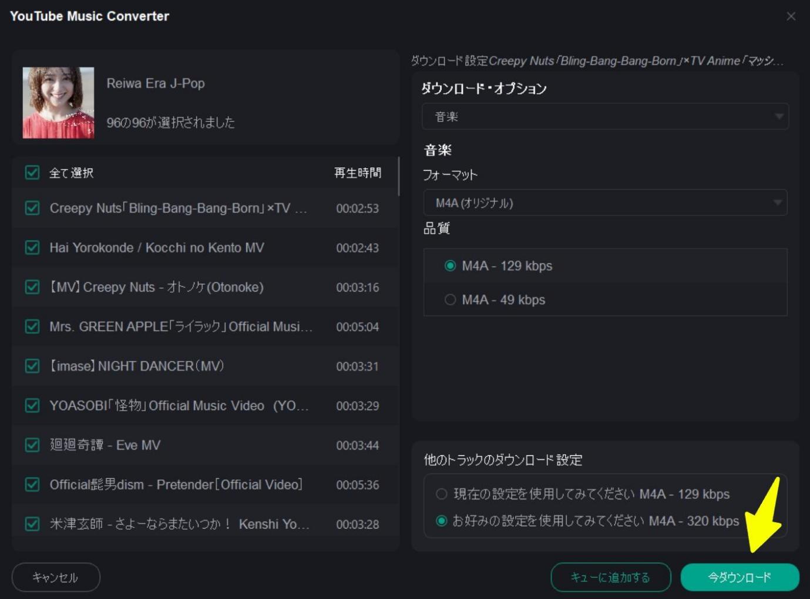Click the Reiwa Era J-Pop playlist thumbnail
The image size is (810, 599).
pyautogui.click(x=58, y=103)
